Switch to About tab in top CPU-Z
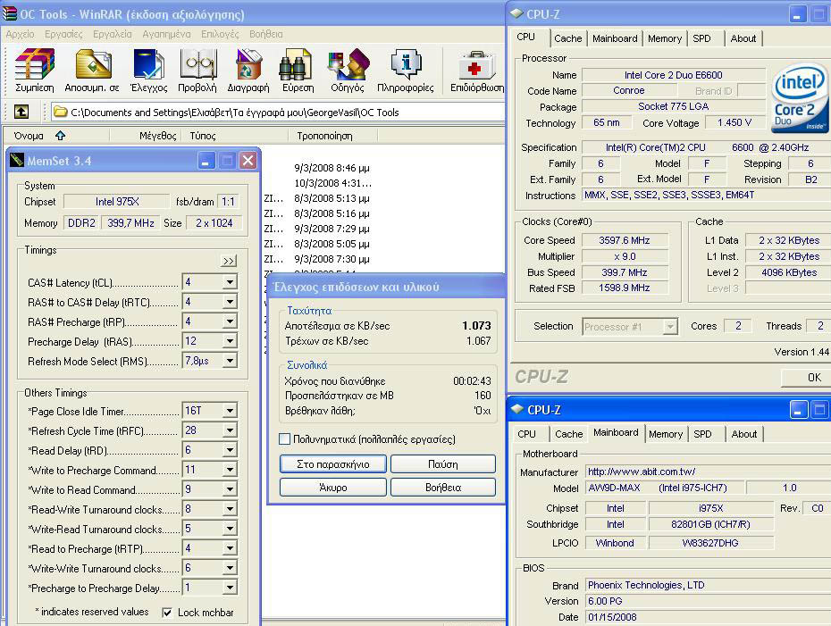Screen dimensions: 831x626 point(743,38)
